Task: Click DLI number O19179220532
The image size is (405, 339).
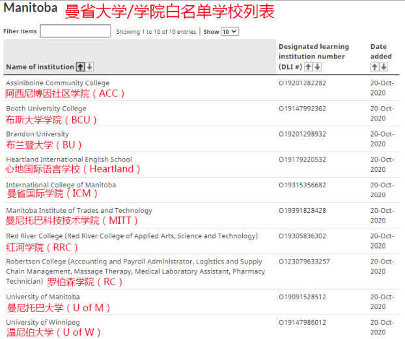Action: [x=302, y=160]
